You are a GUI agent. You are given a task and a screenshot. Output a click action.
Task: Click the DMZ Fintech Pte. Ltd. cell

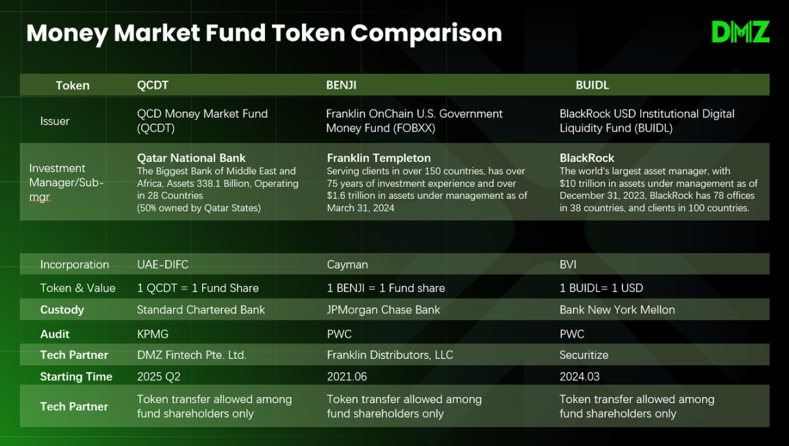[x=192, y=355]
